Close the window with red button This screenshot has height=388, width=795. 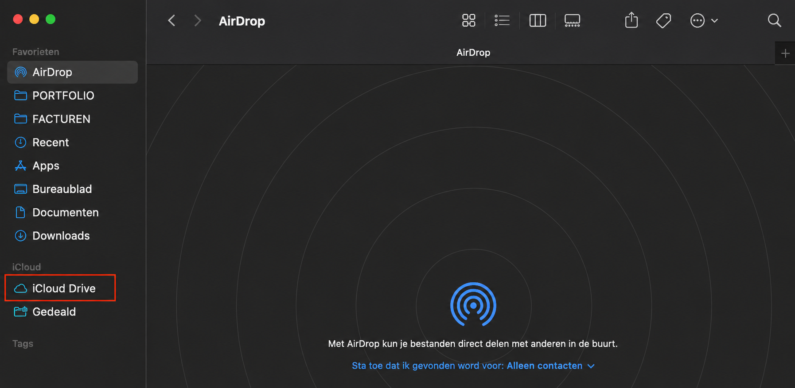[18, 19]
